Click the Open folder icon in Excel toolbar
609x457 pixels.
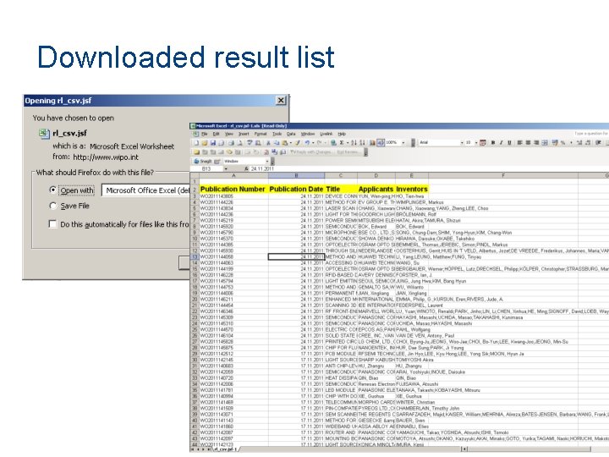pyautogui.click(x=205, y=143)
